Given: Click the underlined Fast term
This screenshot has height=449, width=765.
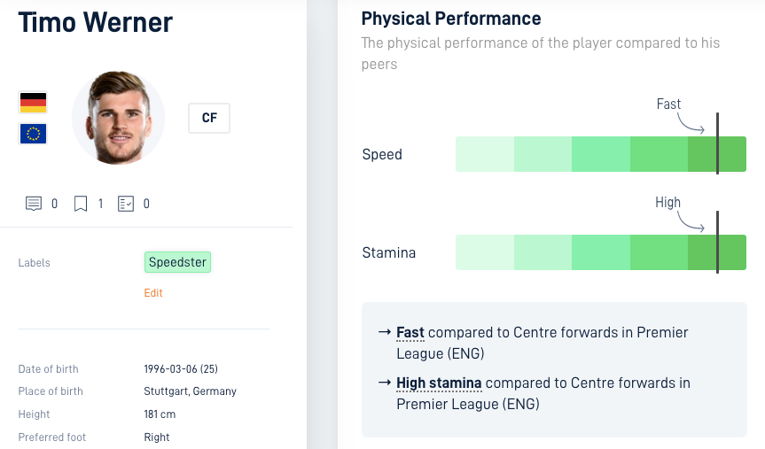Looking at the screenshot, I should [410, 332].
